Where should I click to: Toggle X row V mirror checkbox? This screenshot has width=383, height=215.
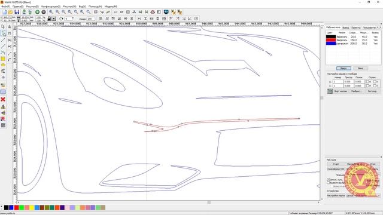375,82
